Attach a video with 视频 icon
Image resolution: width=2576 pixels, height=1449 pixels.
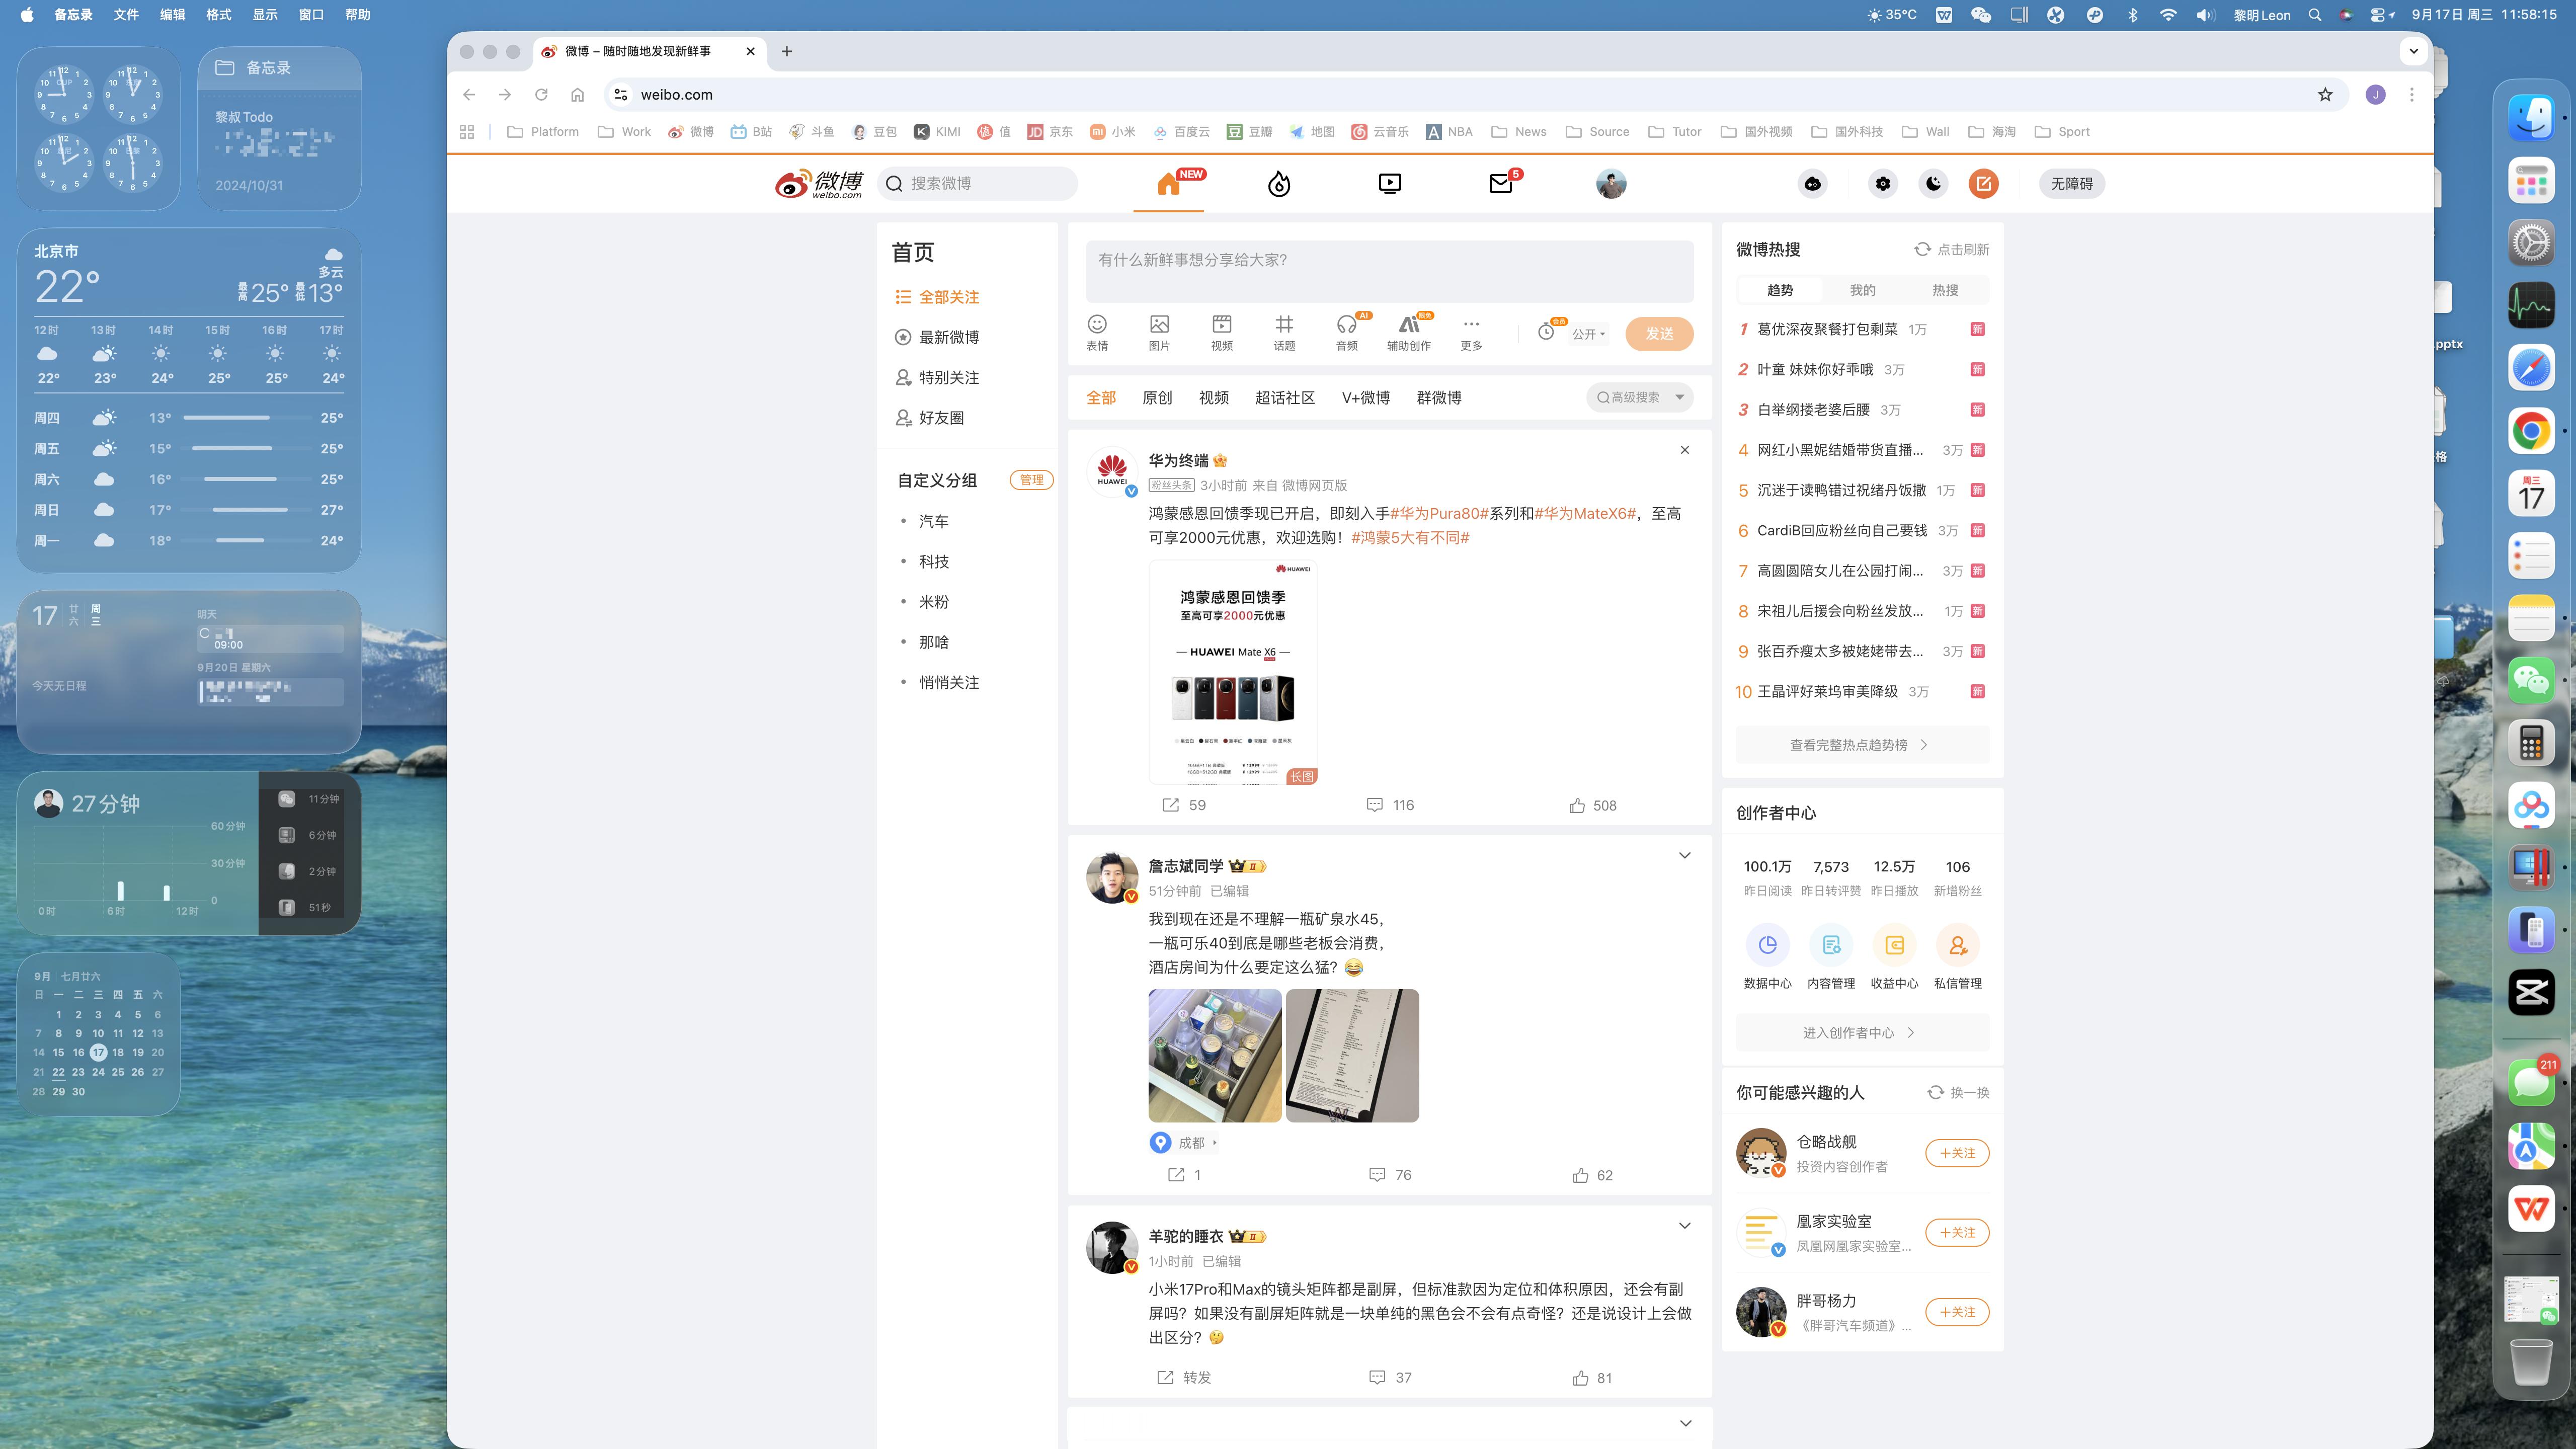[1222, 333]
